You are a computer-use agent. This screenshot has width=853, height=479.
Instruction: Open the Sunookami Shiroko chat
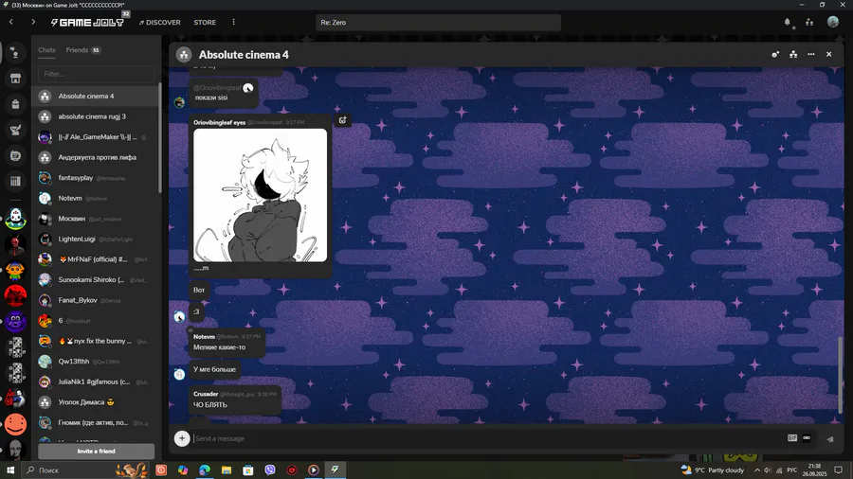pyautogui.click(x=95, y=279)
